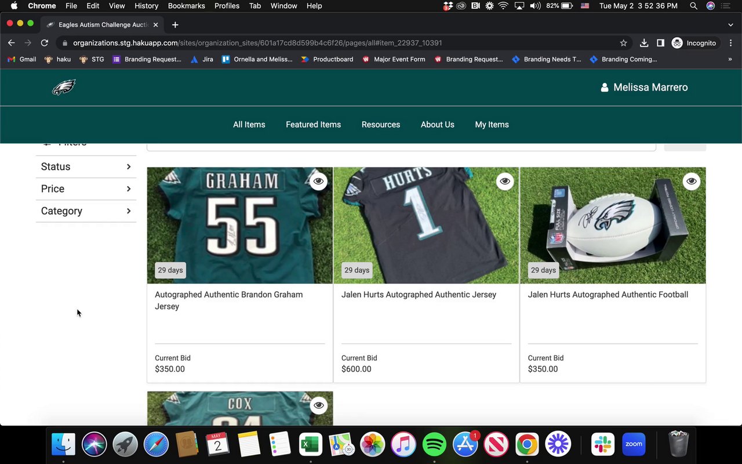Open the Profiles menu in the menu bar
The height and width of the screenshot is (464, 742).
(x=227, y=6)
